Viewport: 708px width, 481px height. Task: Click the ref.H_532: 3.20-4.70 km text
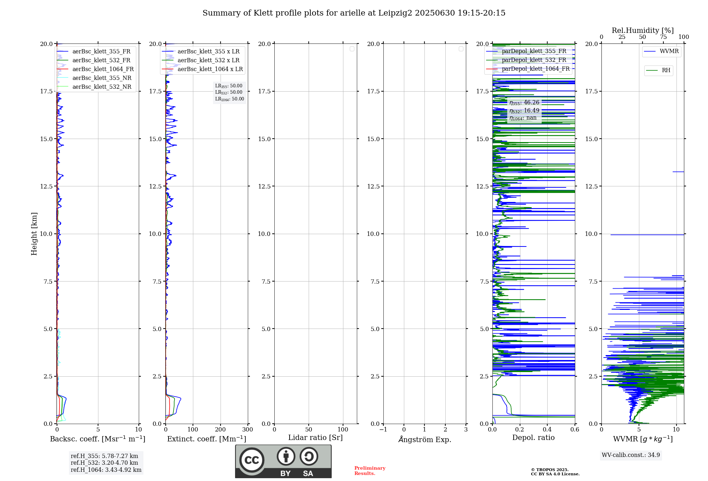pyautogui.click(x=104, y=463)
